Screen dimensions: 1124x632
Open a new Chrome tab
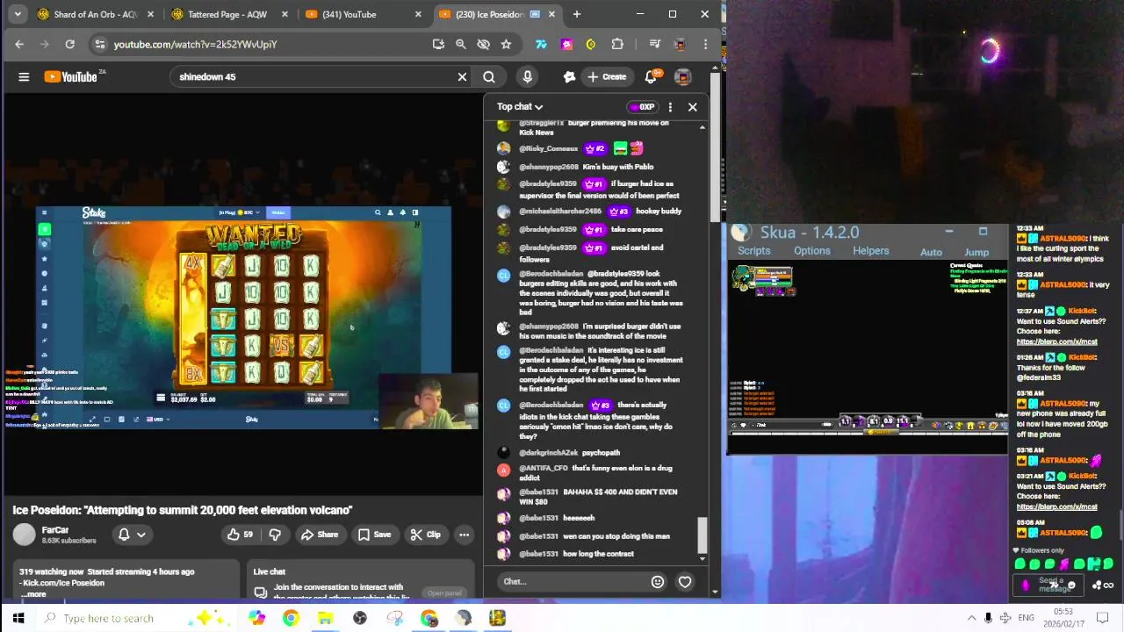pyautogui.click(x=577, y=14)
